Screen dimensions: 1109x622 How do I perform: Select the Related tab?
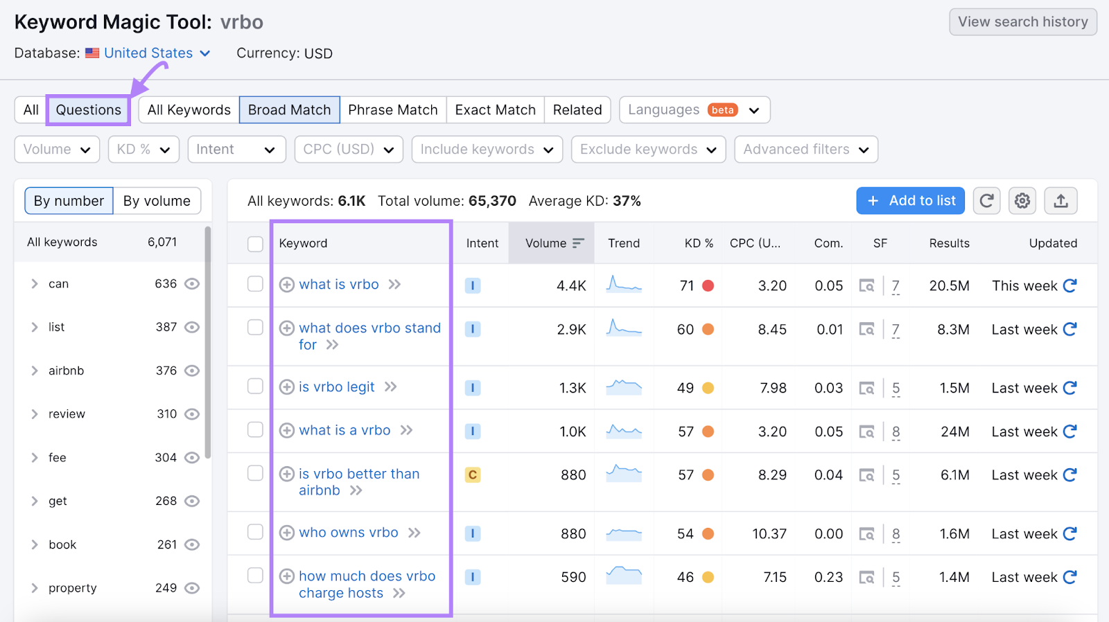tap(577, 110)
